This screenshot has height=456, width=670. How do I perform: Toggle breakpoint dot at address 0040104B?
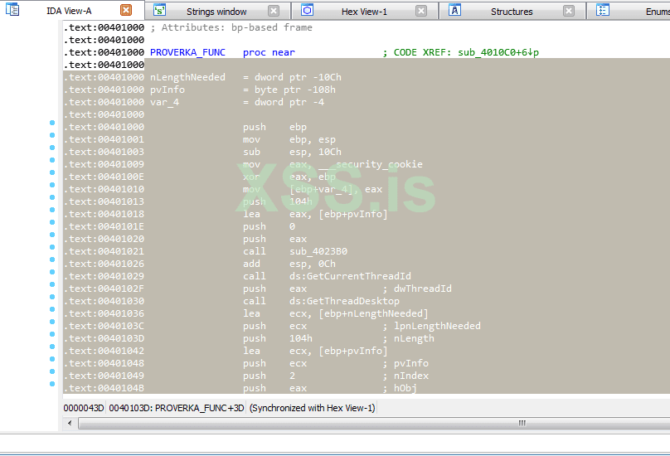52,384
